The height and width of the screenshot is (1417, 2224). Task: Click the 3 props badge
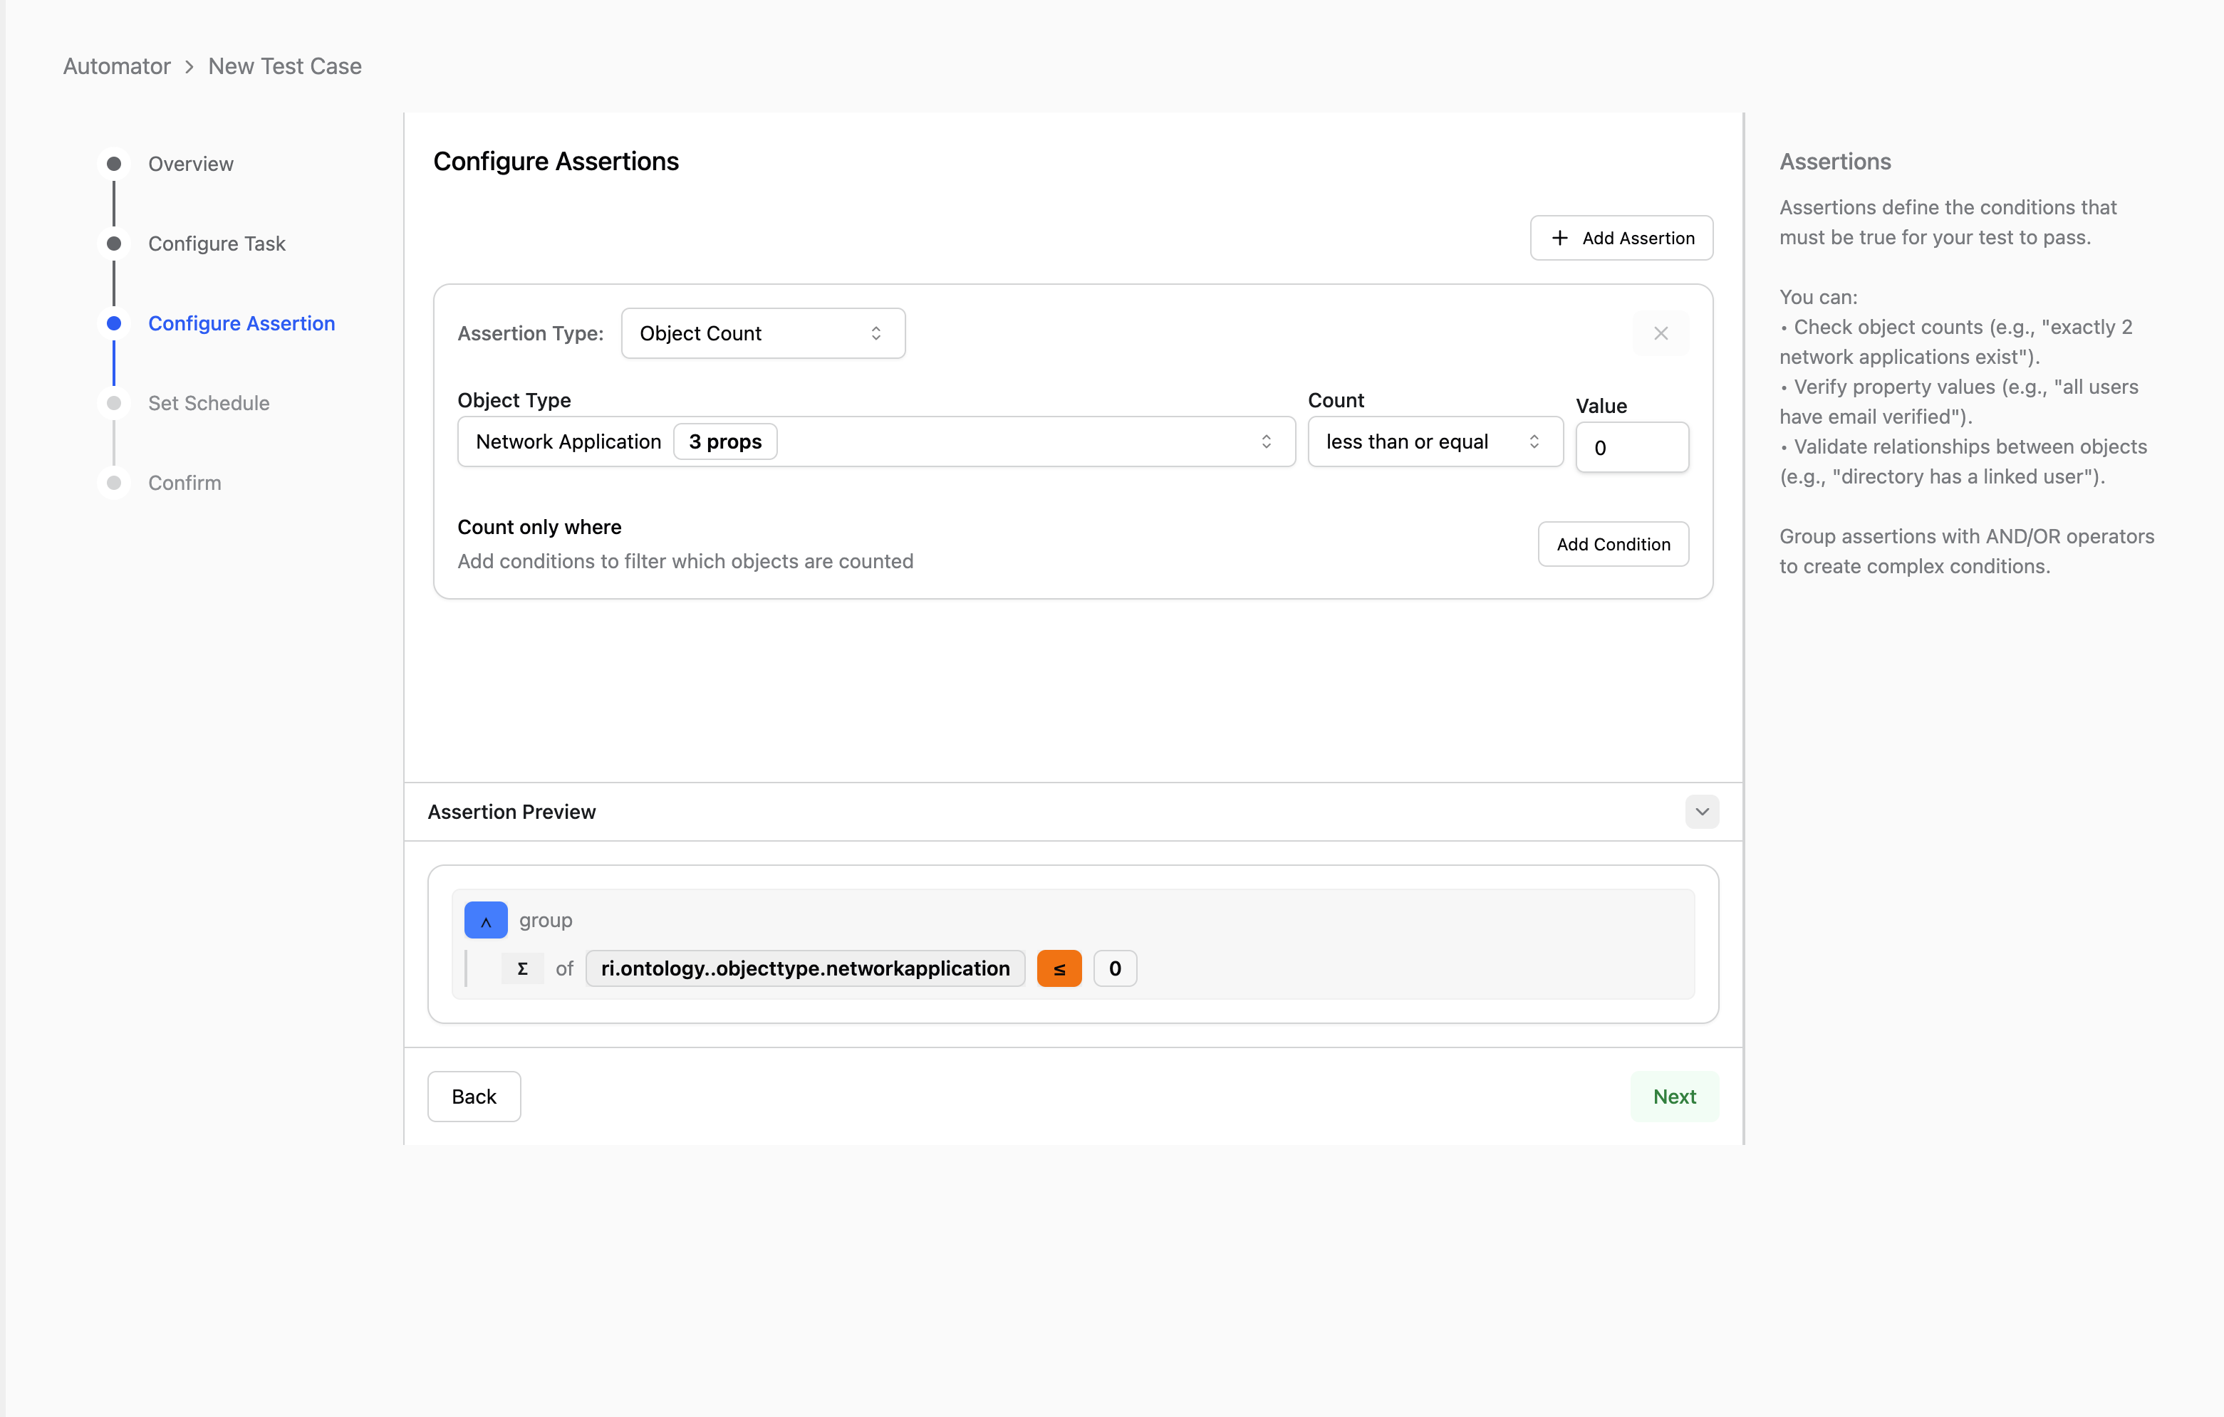(725, 441)
